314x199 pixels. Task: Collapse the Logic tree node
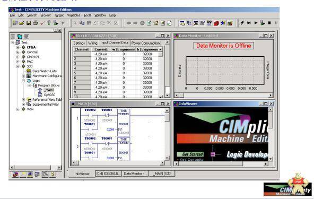[23, 81]
